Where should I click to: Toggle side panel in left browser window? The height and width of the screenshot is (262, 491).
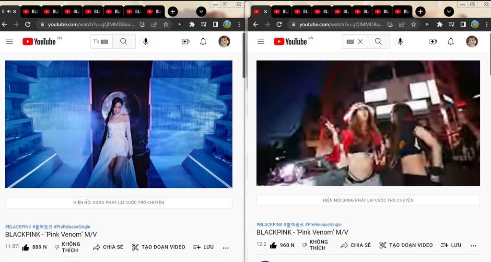pyautogui.click(x=215, y=24)
